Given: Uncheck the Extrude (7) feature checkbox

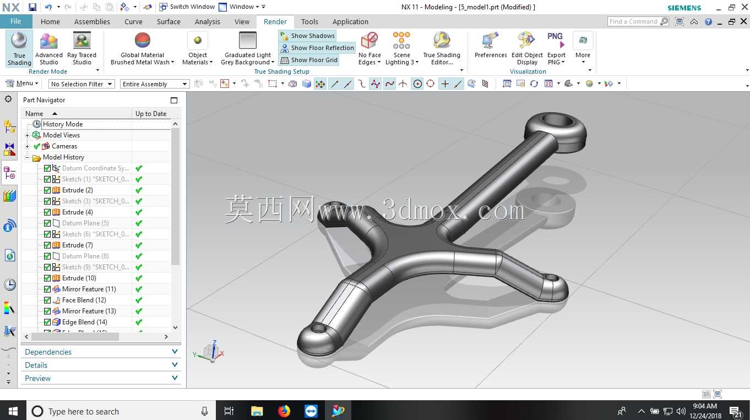Looking at the screenshot, I should point(47,245).
